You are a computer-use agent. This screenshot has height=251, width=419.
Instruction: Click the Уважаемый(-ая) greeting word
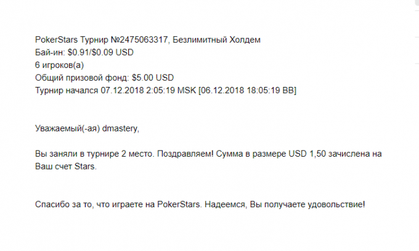67,128
